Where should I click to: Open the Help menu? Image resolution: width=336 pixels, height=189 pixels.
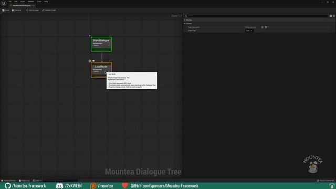[46, 2]
